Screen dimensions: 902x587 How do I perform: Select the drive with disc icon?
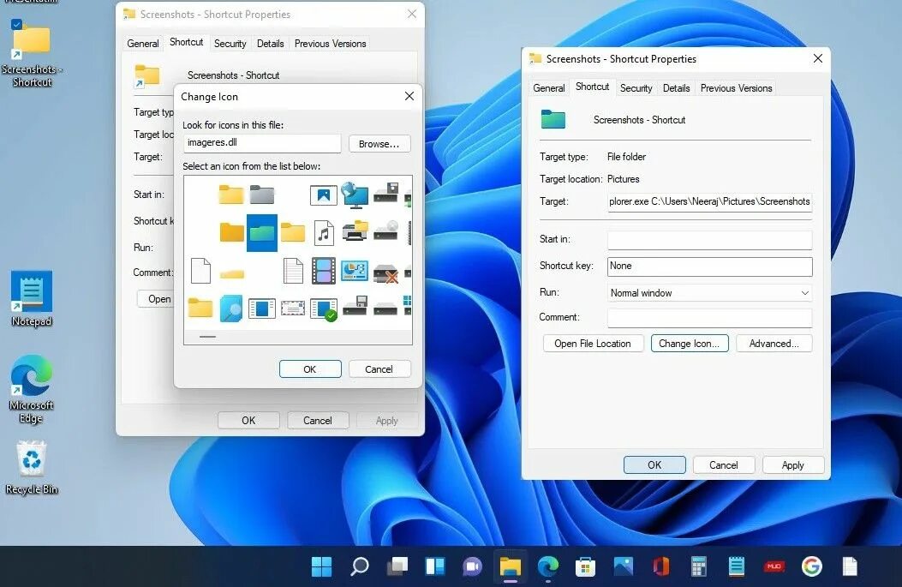click(x=386, y=231)
